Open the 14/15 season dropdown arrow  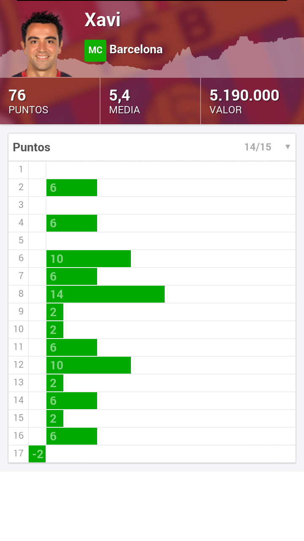[x=288, y=147]
